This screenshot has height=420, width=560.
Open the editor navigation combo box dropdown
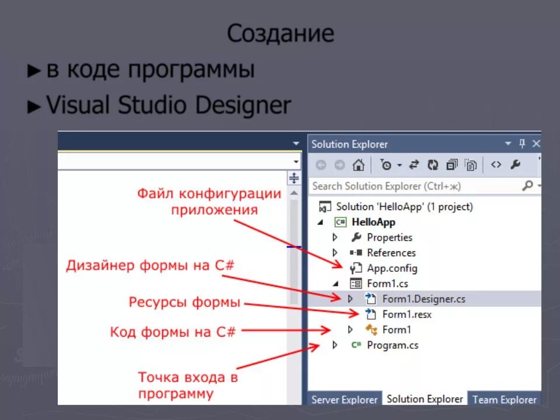(296, 162)
